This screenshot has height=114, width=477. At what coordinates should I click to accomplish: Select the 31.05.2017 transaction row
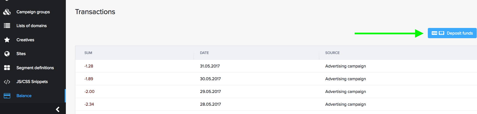point(210,66)
